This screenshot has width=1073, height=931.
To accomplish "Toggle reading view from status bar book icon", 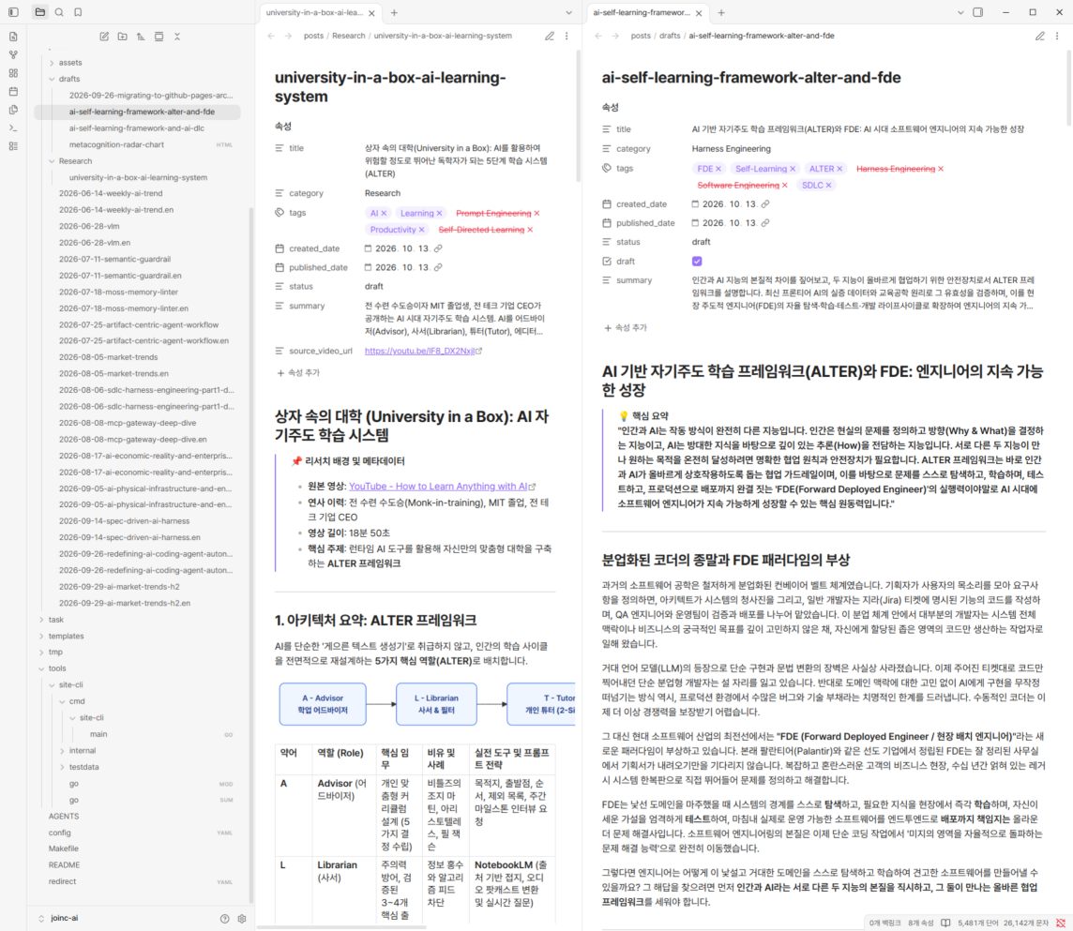I will (945, 923).
